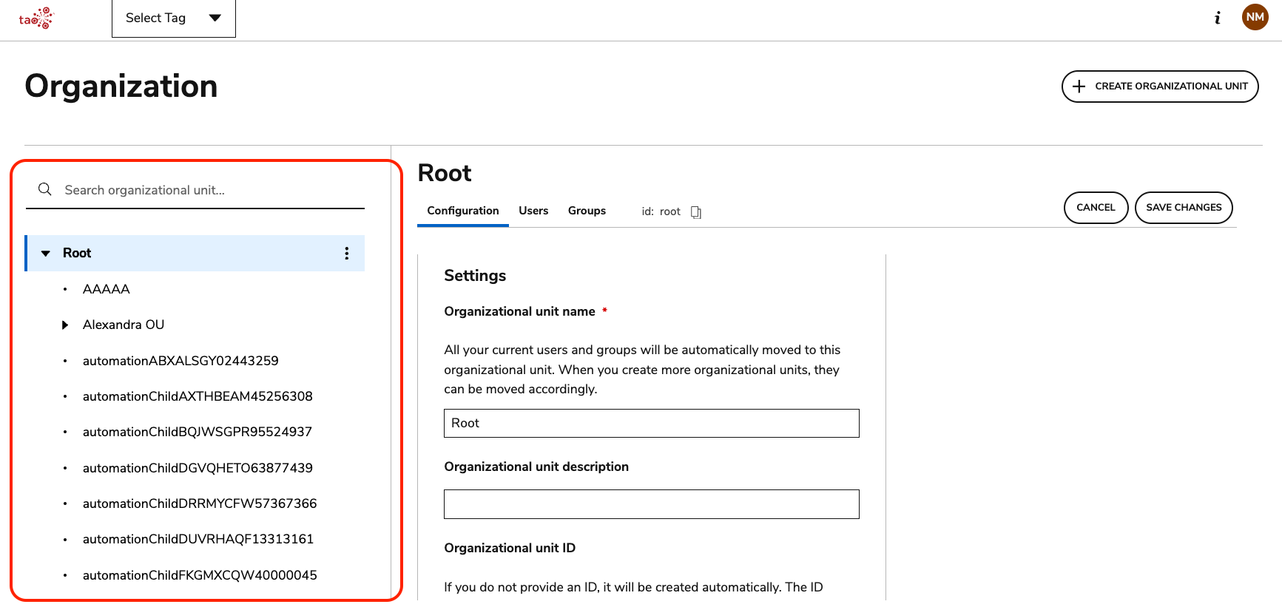Open the info icon in header

pos(1218,18)
